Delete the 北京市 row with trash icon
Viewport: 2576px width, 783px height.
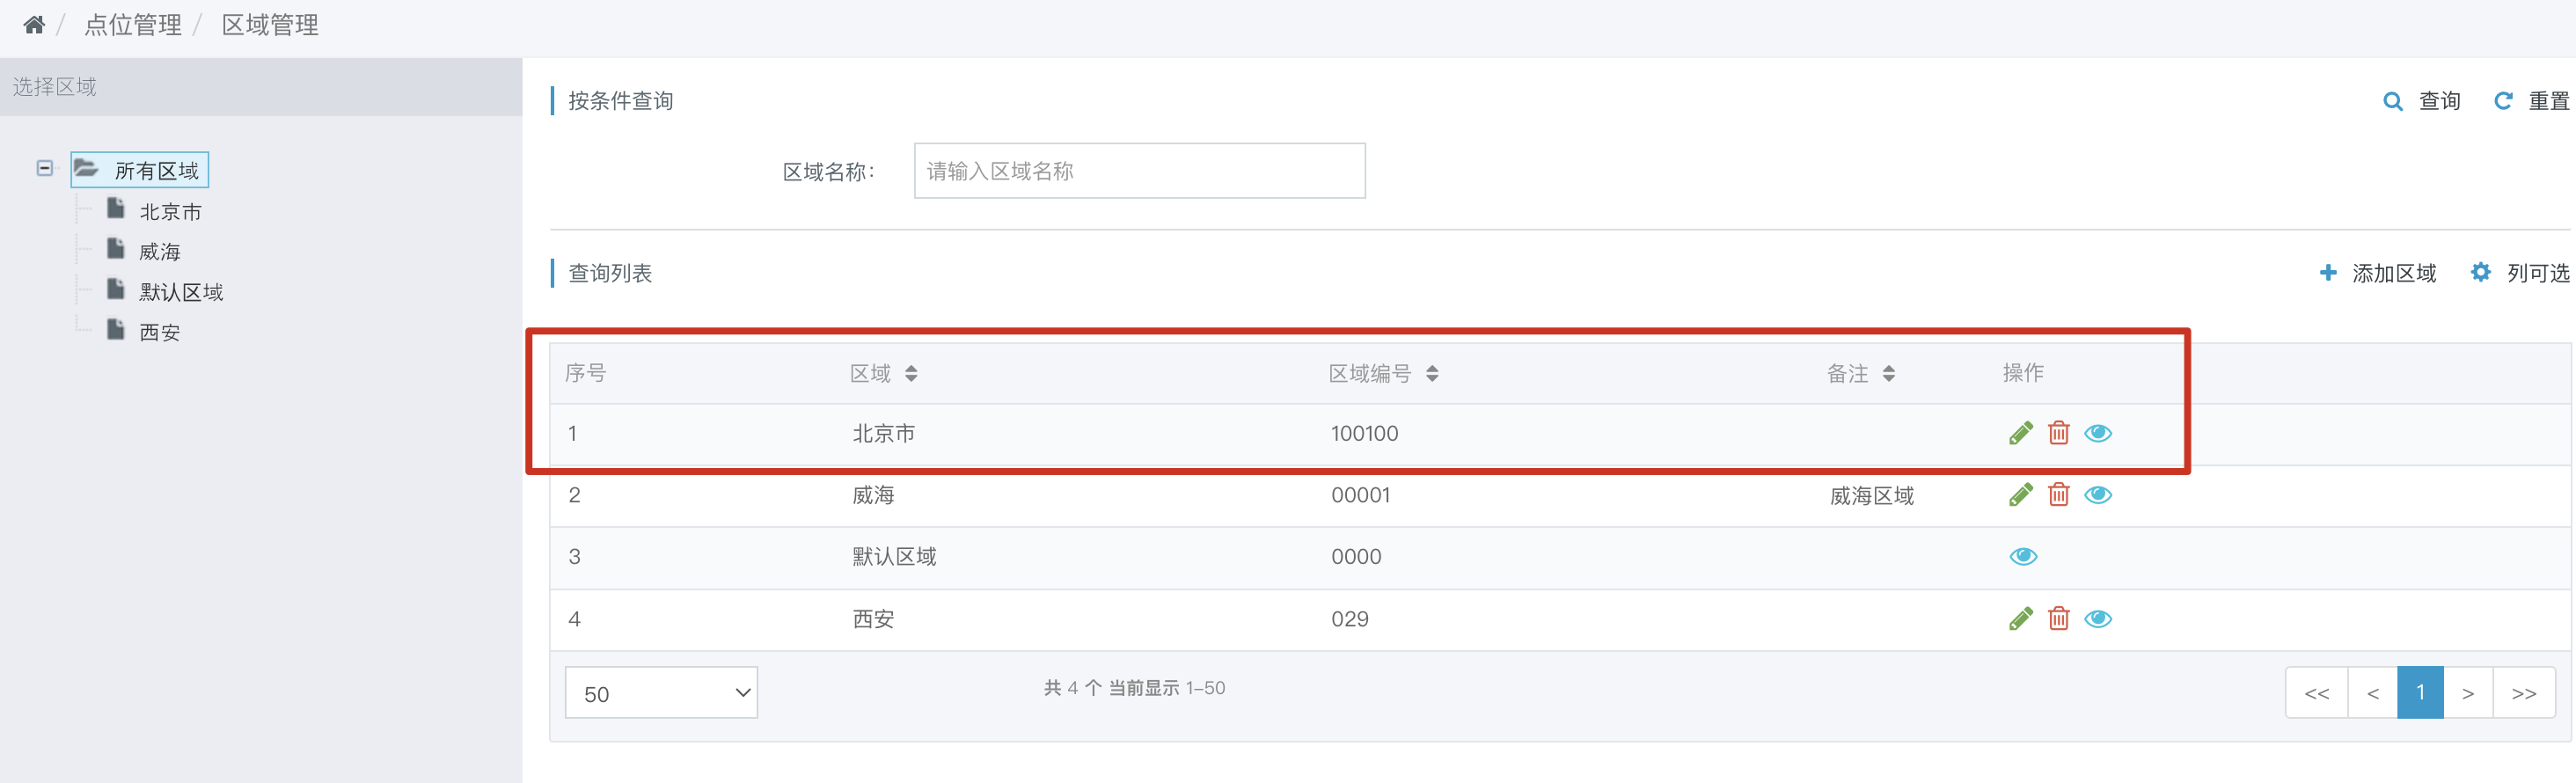(2058, 433)
